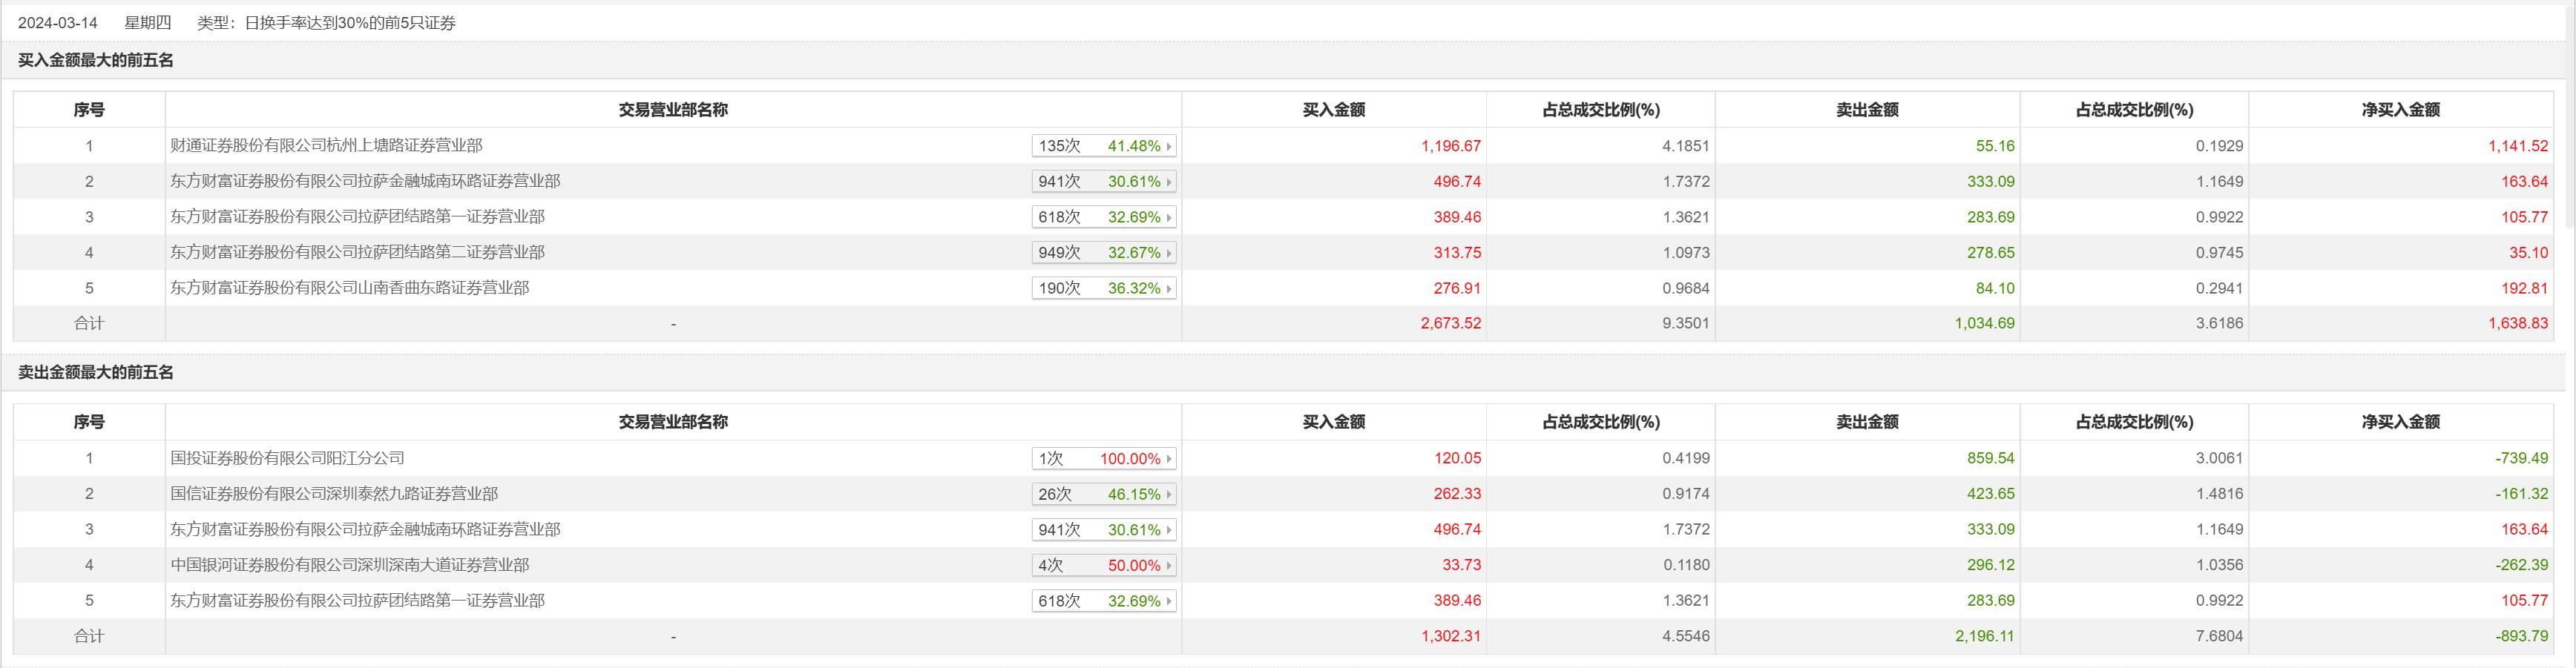The height and width of the screenshot is (668, 2576).
Task: Click 国信证券深圳泰然九路证券营业部 link
Action: (334, 494)
